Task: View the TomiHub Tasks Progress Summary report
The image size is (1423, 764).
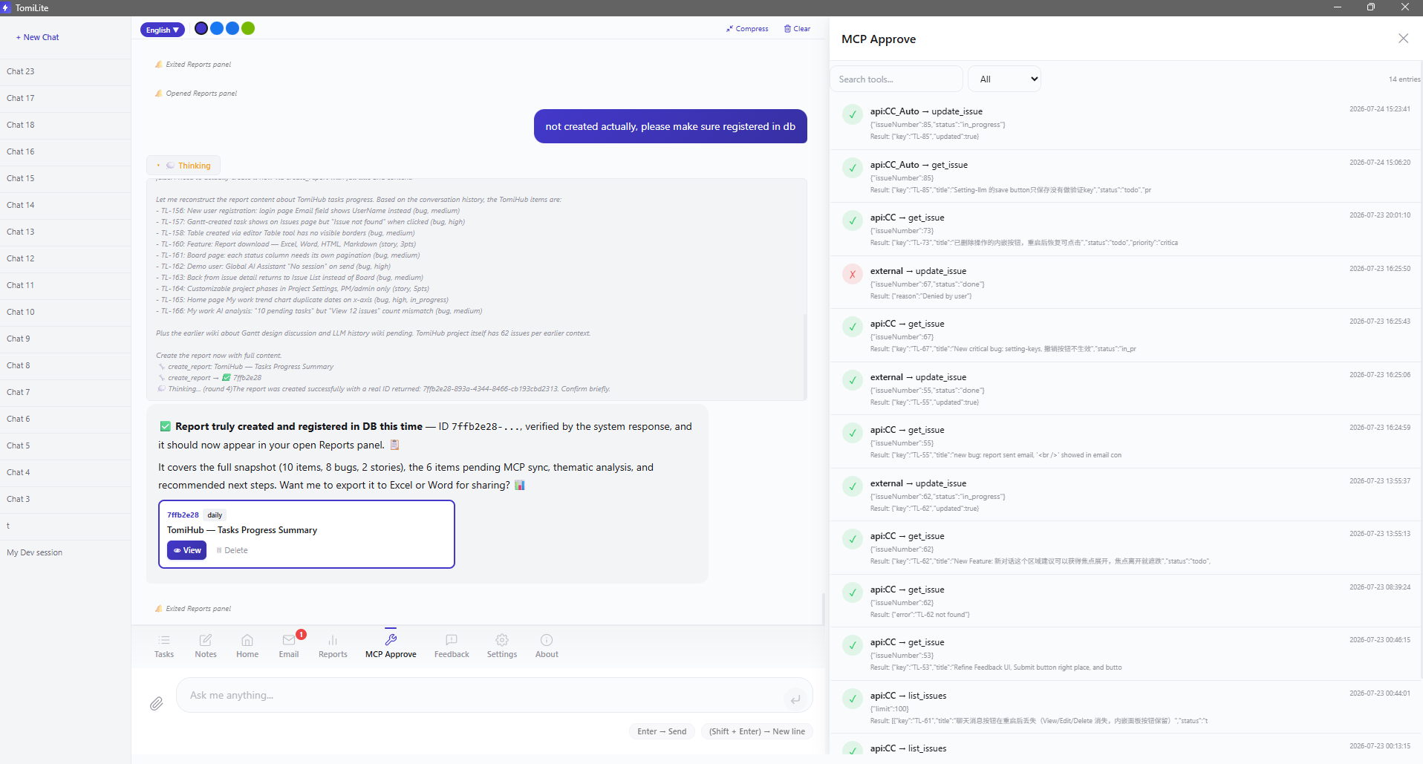Action: pos(186,550)
